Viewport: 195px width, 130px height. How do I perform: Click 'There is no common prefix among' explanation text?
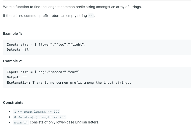coord(63,82)
